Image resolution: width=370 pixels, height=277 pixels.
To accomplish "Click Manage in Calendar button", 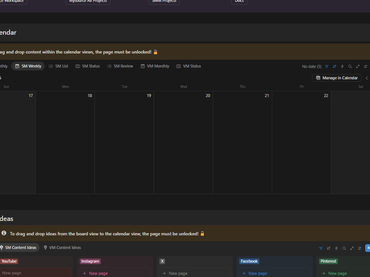I will pos(337,78).
